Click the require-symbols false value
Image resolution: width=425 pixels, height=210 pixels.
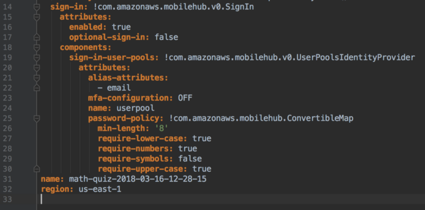pyautogui.click(x=190, y=159)
